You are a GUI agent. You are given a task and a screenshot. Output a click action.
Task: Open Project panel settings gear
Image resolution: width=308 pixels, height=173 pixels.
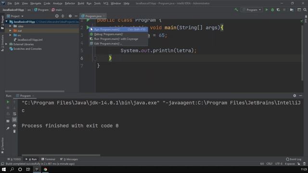coord(70,16)
